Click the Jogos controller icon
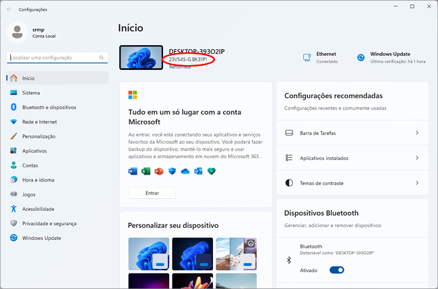Screen dimensions: 438x289 (x=13, y=194)
